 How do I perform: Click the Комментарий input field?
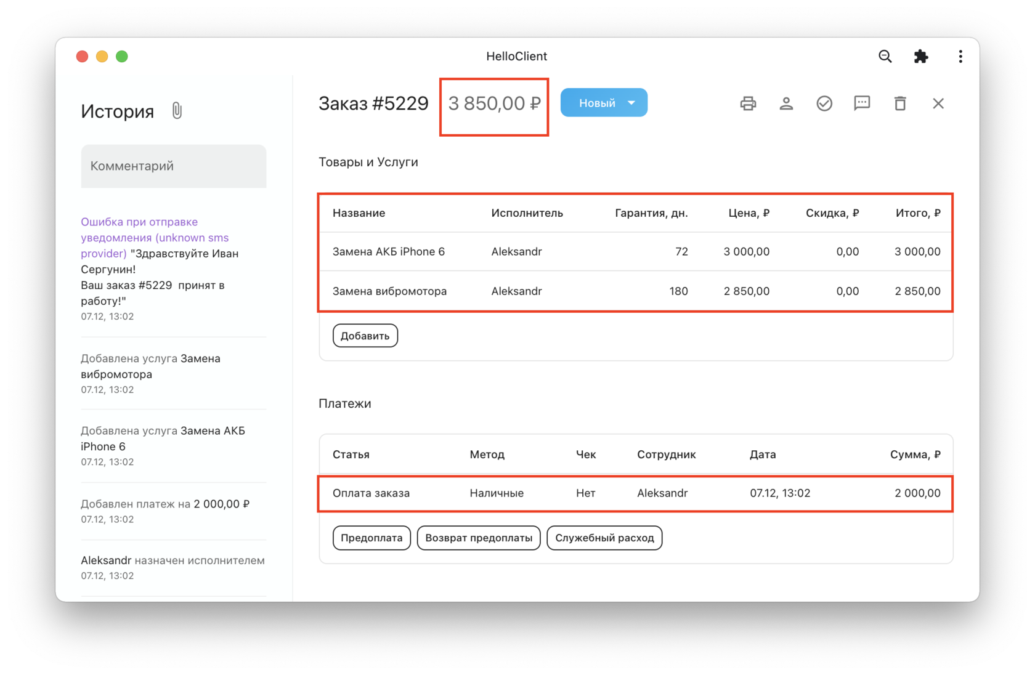174,166
